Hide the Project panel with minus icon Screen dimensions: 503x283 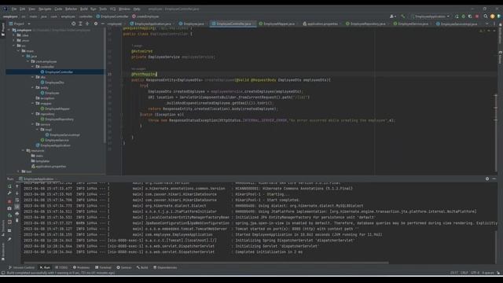(x=103, y=24)
